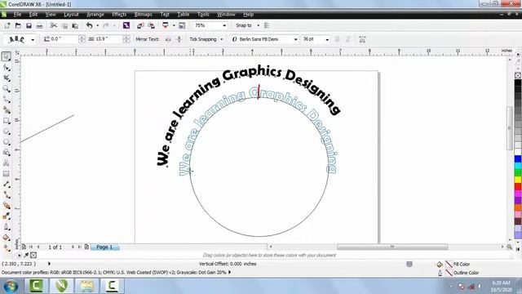Select the Ellipse tool
The width and height of the screenshot is (522, 294).
click(x=7, y=131)
